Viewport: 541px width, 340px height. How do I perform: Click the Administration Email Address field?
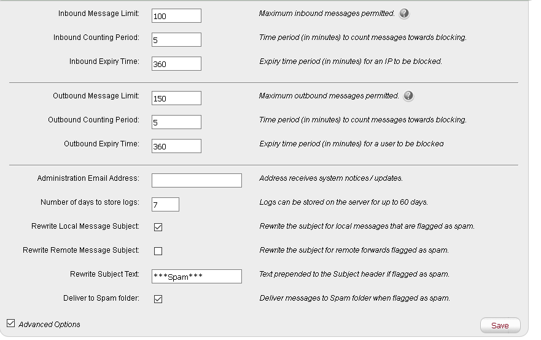coord(197,180)
